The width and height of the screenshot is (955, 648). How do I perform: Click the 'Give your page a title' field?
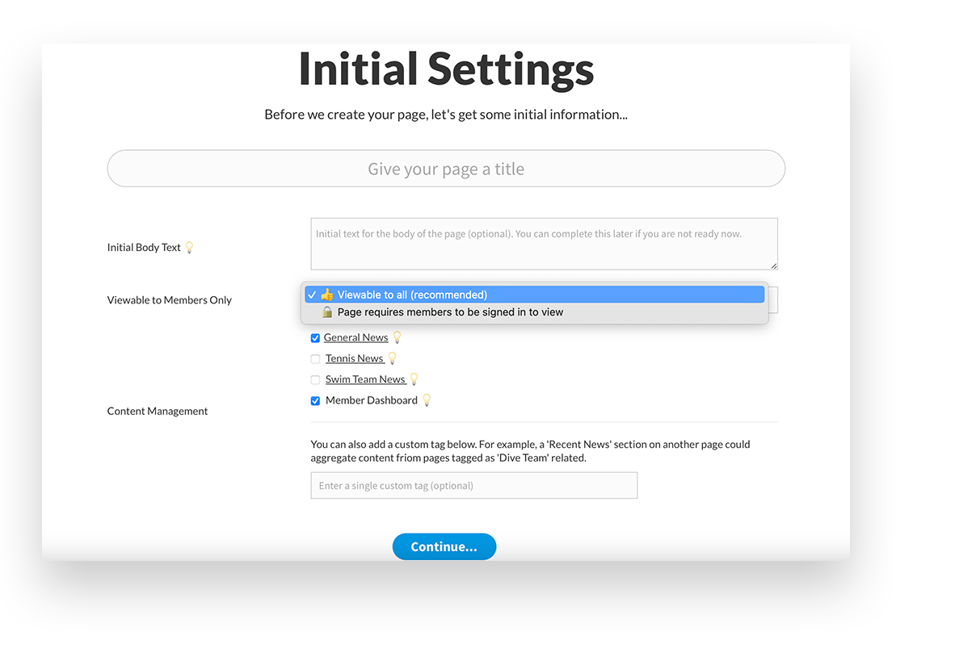point(446,169)
